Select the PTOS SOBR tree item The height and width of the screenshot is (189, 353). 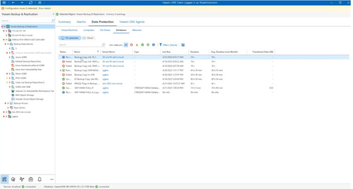pyautogui.click(x=21, y=78)
